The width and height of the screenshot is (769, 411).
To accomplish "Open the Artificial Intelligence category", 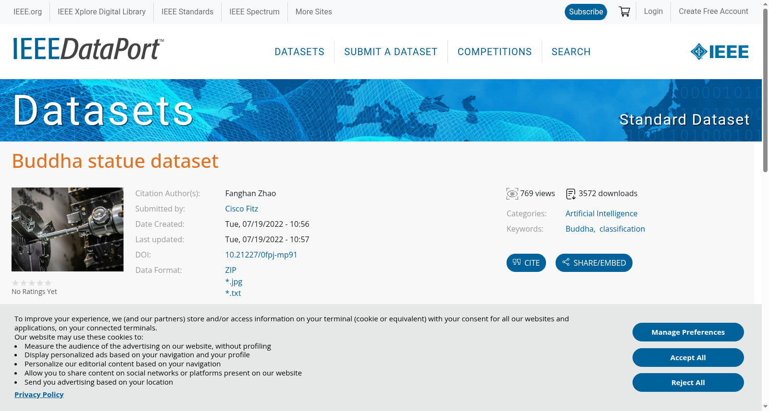I will click(601, 213).
